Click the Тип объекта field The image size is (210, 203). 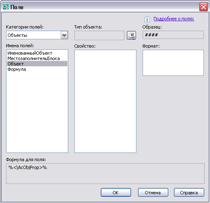point(99,36)
